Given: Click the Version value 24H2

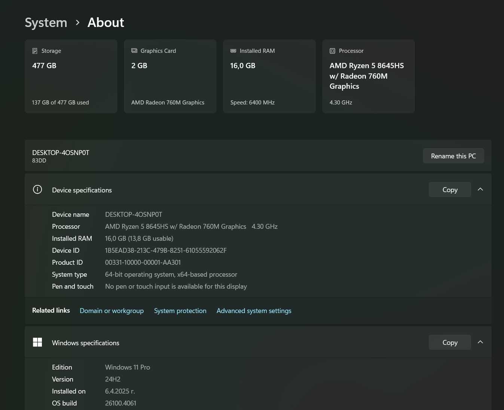Looking at the screenshot, I should pyautogui.click(x=113, y=379).
